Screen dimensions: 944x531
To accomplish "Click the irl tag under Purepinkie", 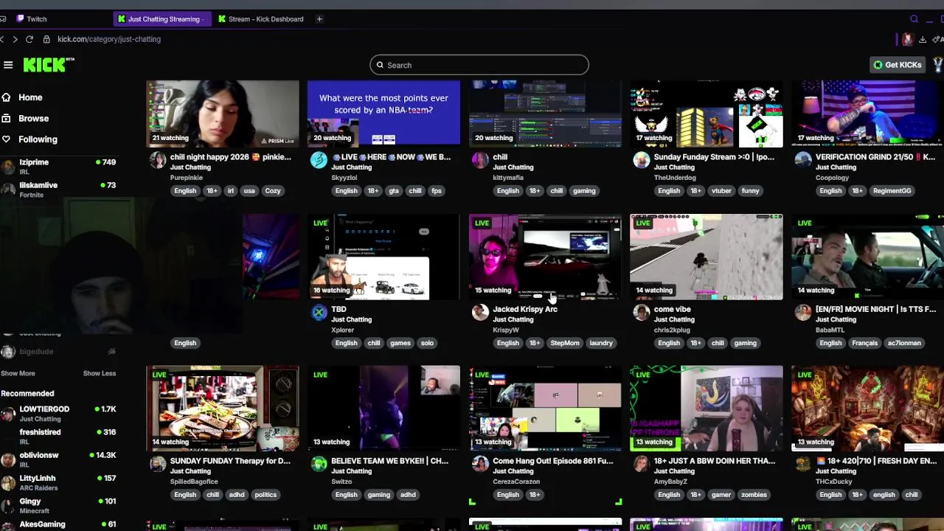I will tap(231, 191).
